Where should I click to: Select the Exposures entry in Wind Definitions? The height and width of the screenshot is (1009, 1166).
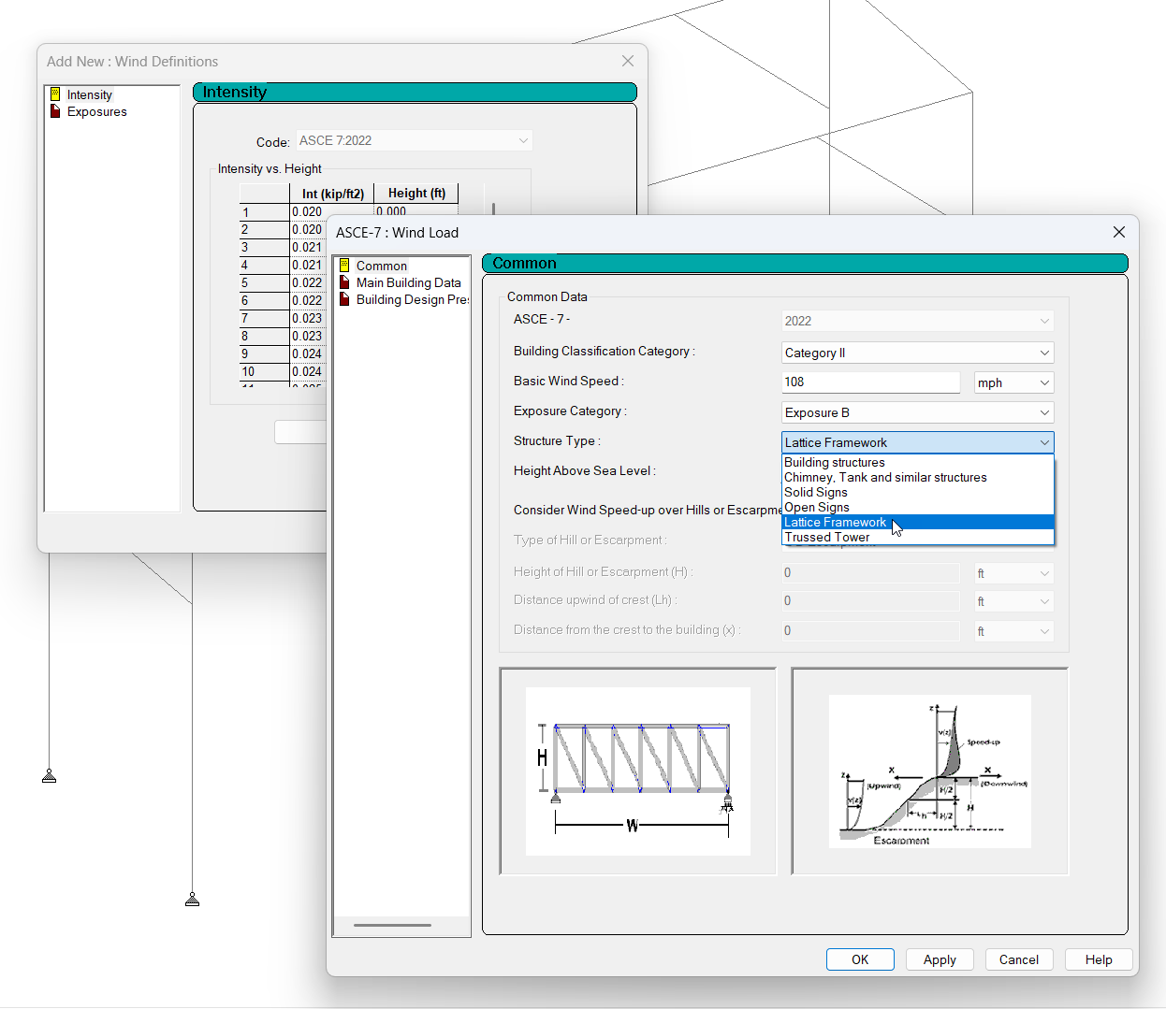(97, 111)
